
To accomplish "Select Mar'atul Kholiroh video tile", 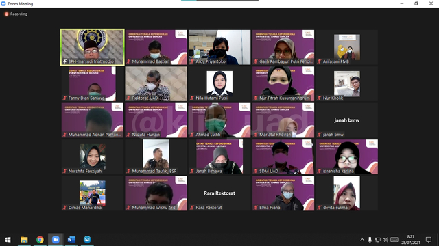I will pos(283,120).
